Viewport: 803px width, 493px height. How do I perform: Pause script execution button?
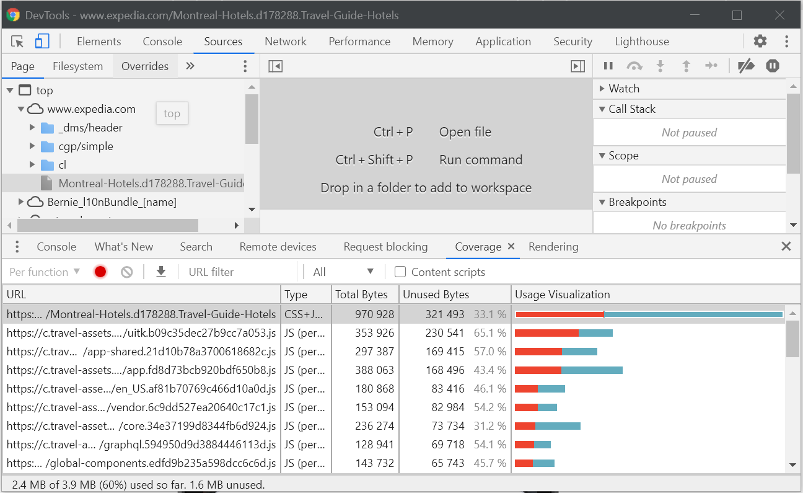(608, 66)
